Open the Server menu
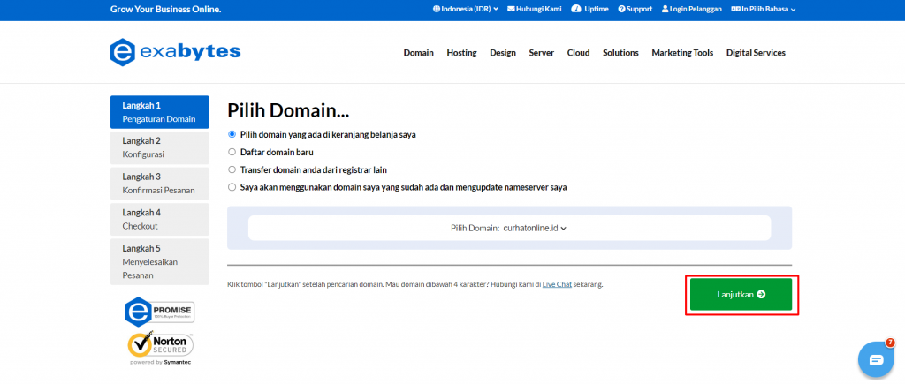Viewport: 905px width, 384px height. [542, 53]
